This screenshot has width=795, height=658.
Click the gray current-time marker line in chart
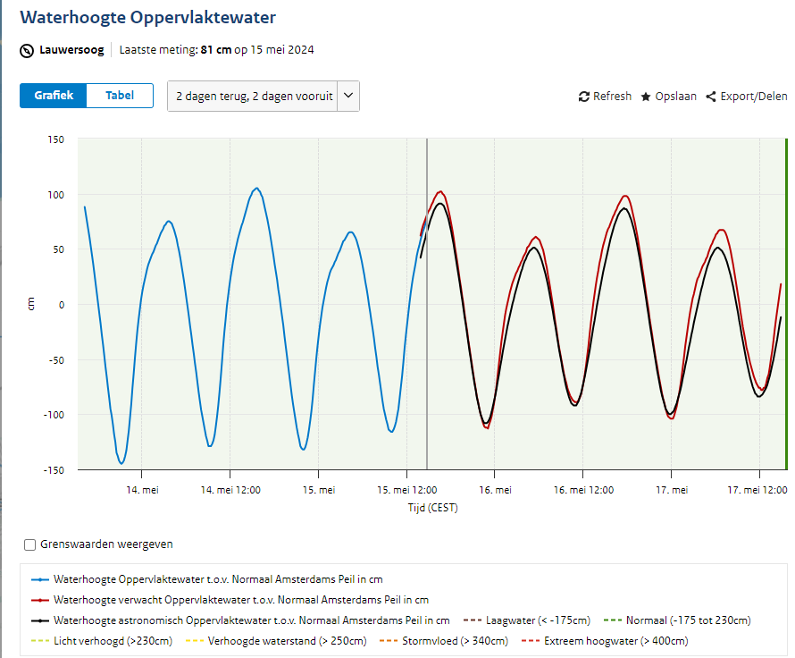(427, 358)
